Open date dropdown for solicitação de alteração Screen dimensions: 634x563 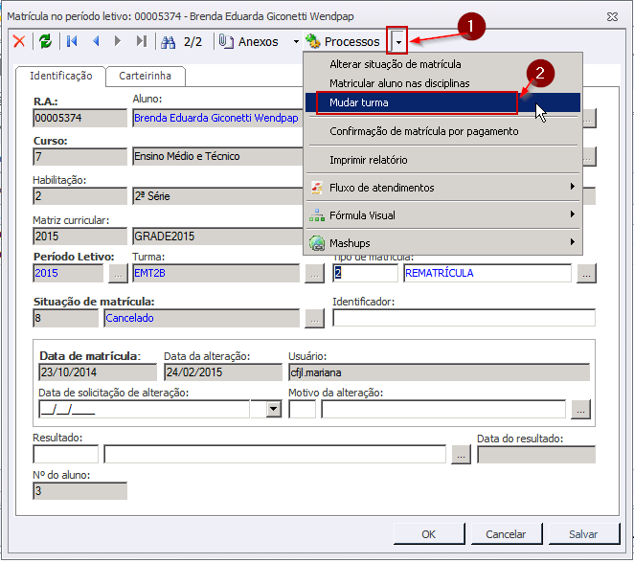pyautogui.click(x=273, y=409)
